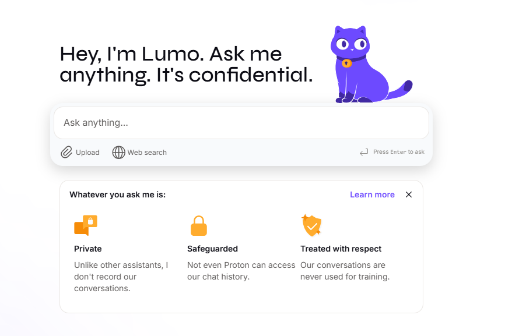Click the paperclip Upload icon
Screen dimensions: 505x336
point(66,152)
